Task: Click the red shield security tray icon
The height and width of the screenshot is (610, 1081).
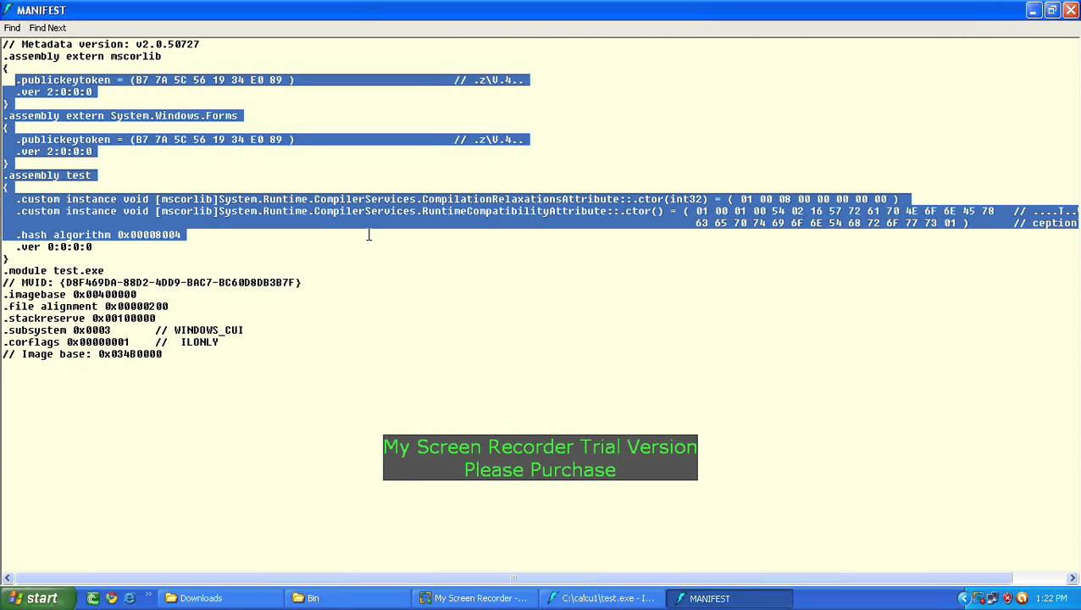Action: click(1007, 598)
